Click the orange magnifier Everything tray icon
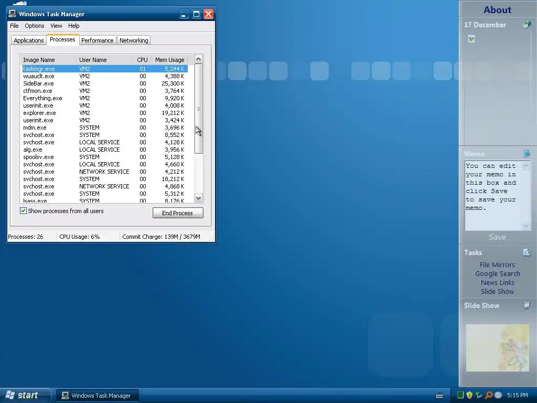This screenshot has width=537, height=403. [x=489, y=395]
